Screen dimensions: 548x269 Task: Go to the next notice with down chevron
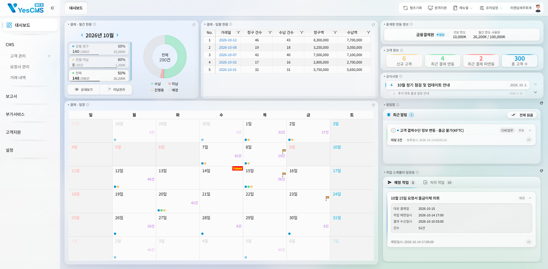535,92
